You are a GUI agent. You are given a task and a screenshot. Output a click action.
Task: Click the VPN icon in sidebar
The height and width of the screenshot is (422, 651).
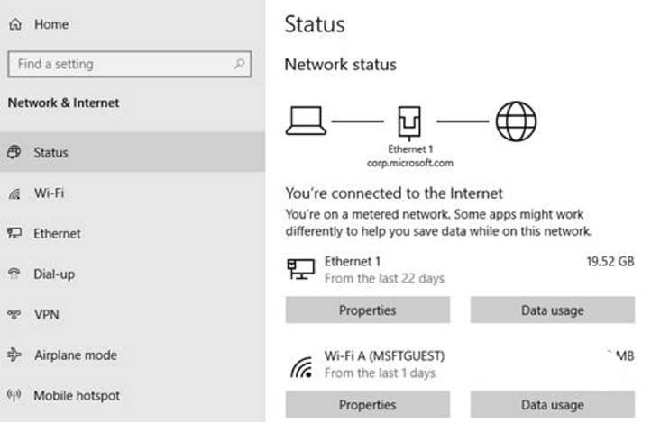point(14,315)
